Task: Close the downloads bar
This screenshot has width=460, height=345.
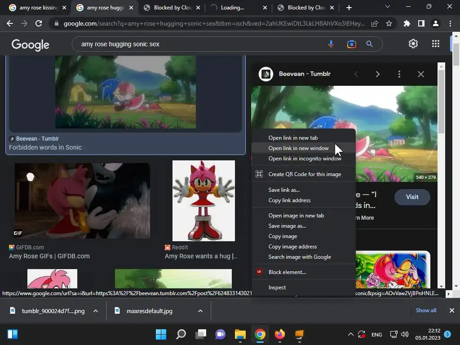Action: [x=452, y=310]
